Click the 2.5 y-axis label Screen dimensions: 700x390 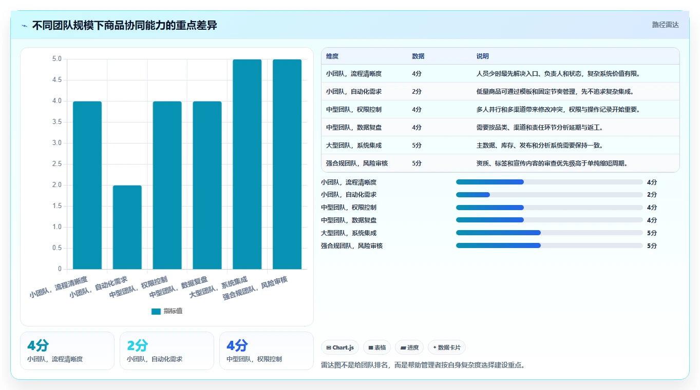56,164
